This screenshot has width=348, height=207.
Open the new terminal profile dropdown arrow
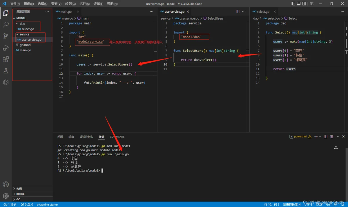point(320,137)
